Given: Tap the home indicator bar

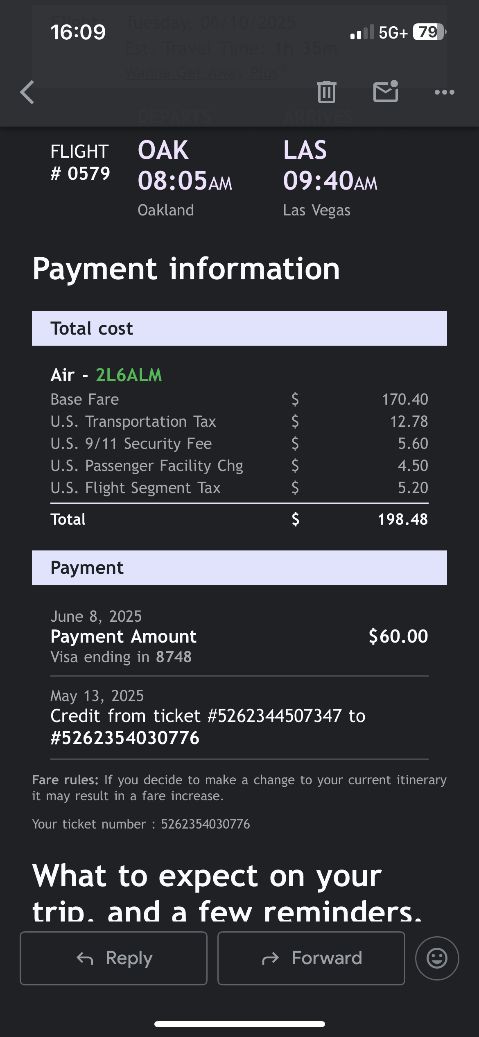Looking at the screenshot, I should [x=239, y=1024].
